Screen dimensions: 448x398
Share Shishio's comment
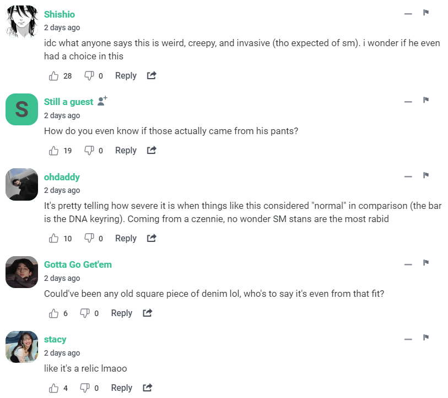pos(152,76)
